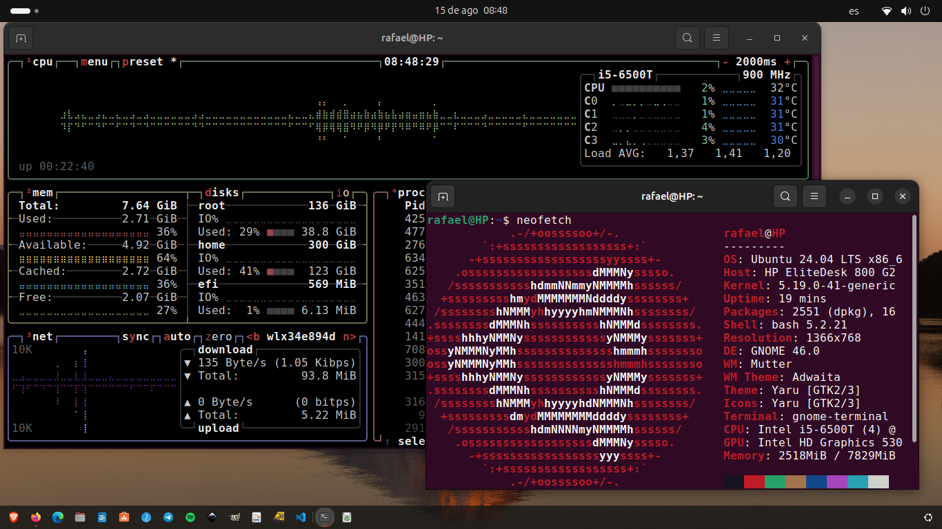Launch Visual Studio Code from the dock
The height and width of the screenshot is (529, 942).
point(300,517)
